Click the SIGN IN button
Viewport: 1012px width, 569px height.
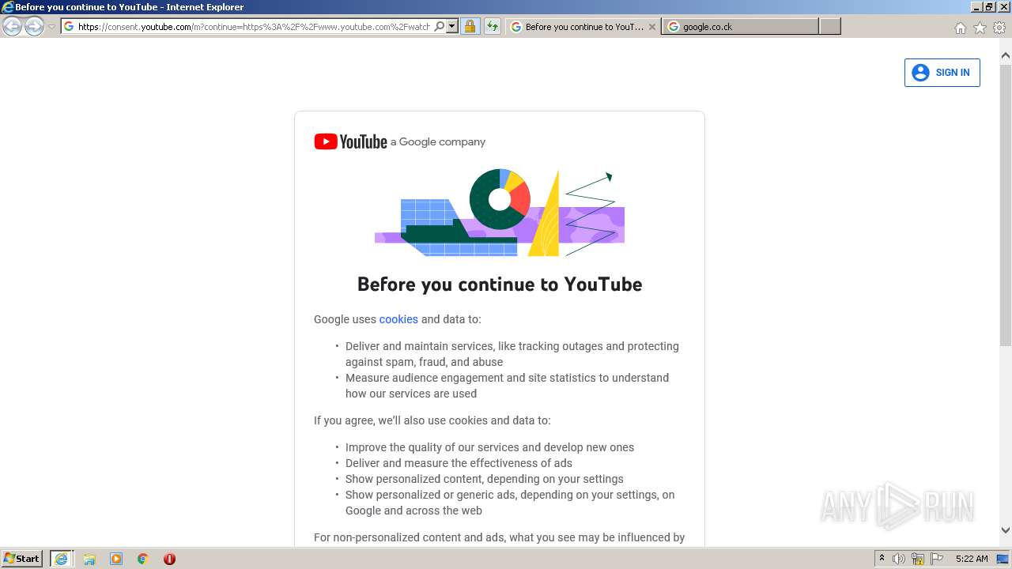942,73
